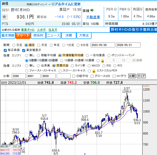Click comparison code field 8801
Viewport: 157px width, 155px height.
pos(34,76)
